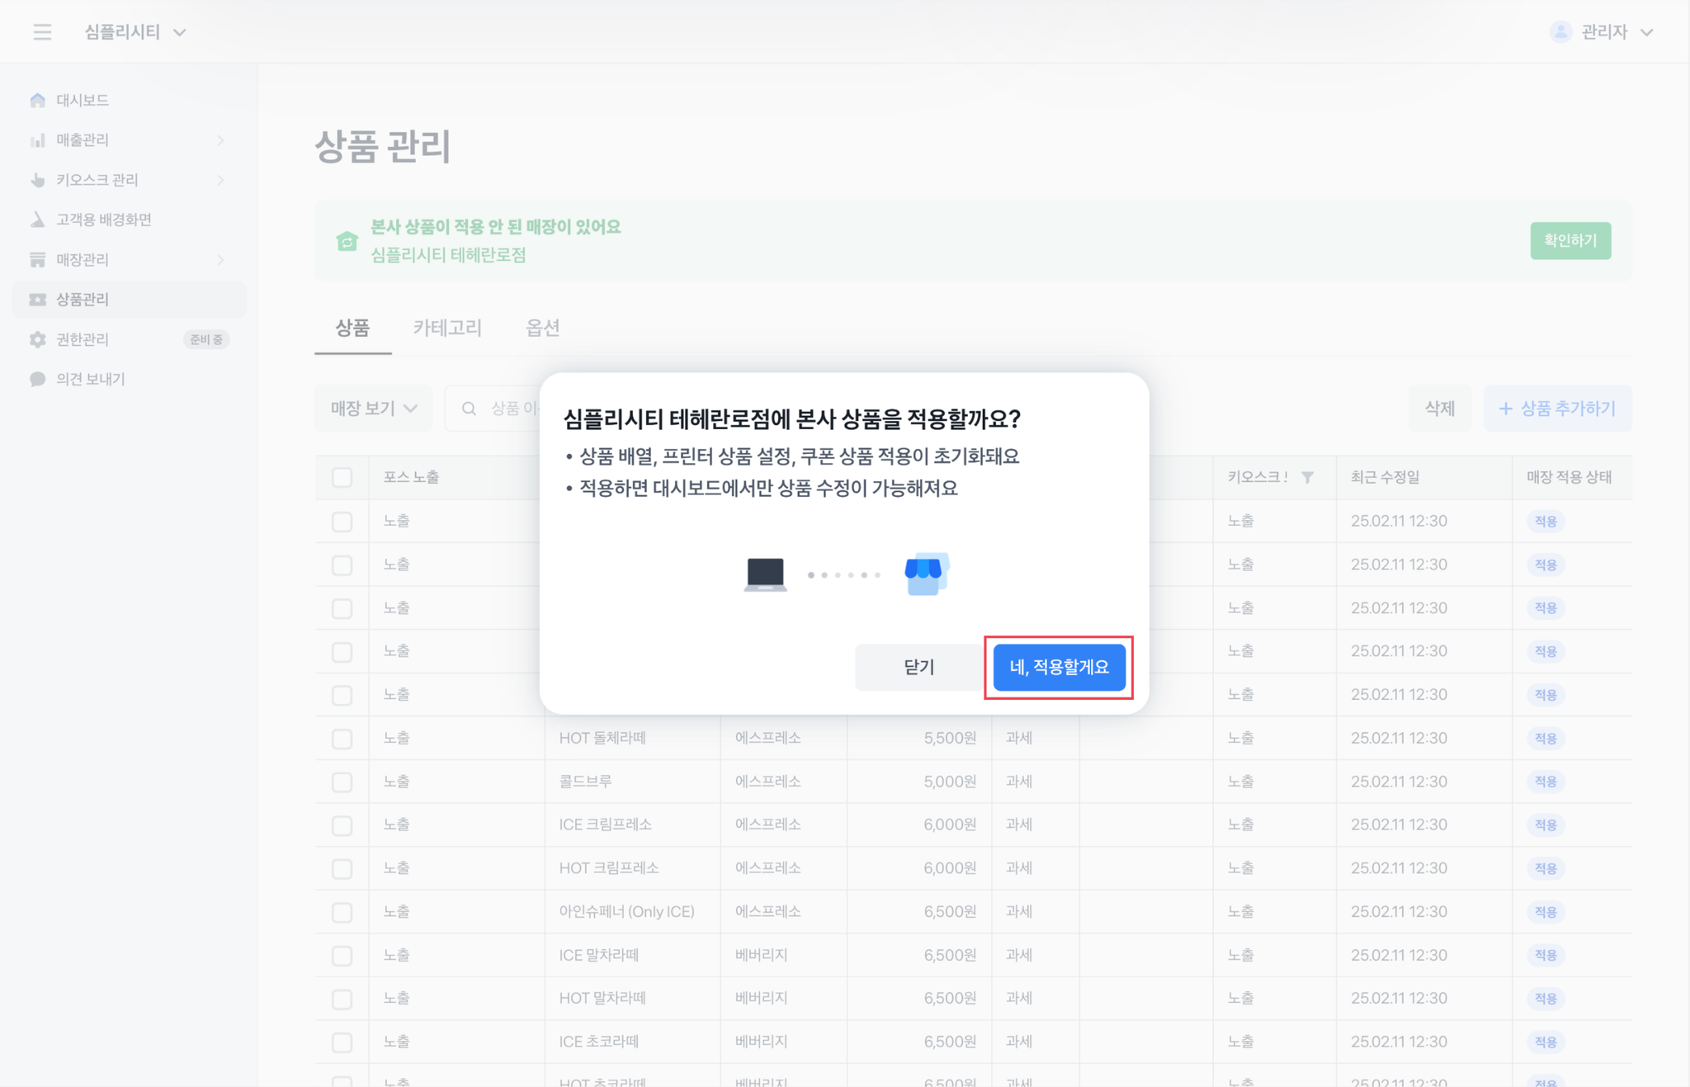Open 고객용 배경화면 menu item
Screen dimensions: 1690x1087
129,220
